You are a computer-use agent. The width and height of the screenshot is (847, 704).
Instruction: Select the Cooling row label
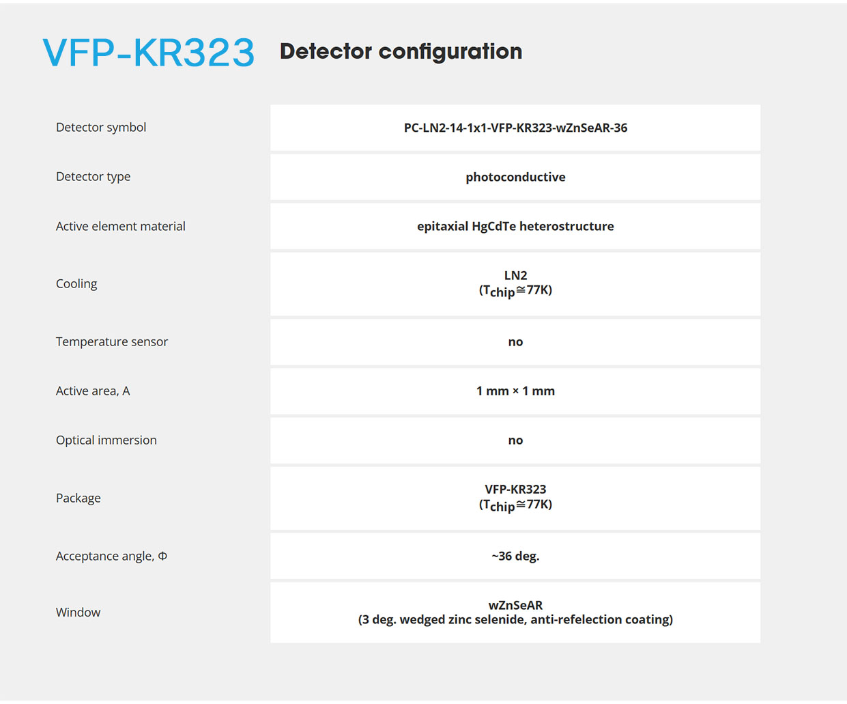click(76, 284)
